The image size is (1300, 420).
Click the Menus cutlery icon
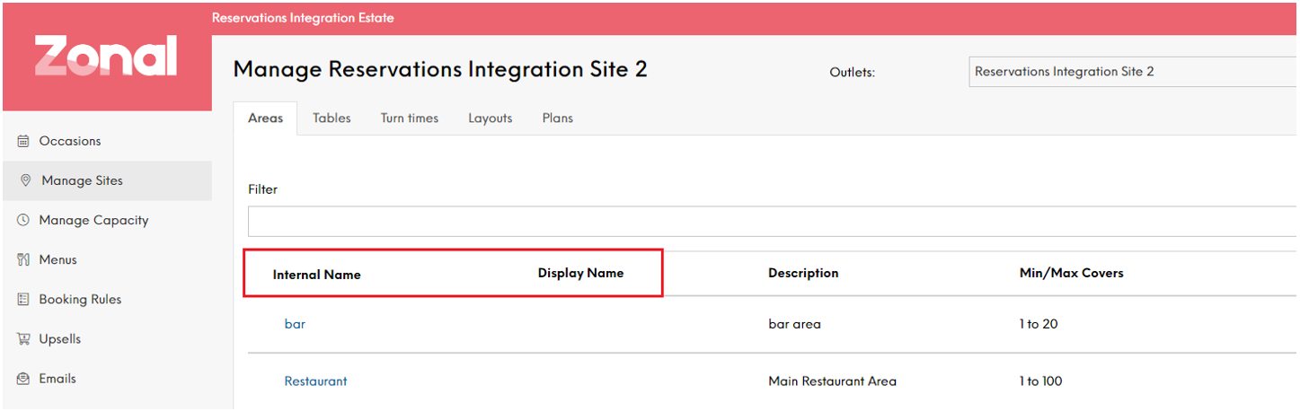23,259
